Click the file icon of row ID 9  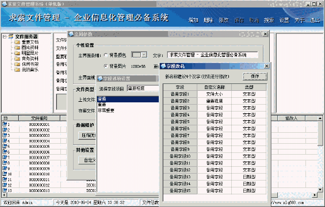5,168
